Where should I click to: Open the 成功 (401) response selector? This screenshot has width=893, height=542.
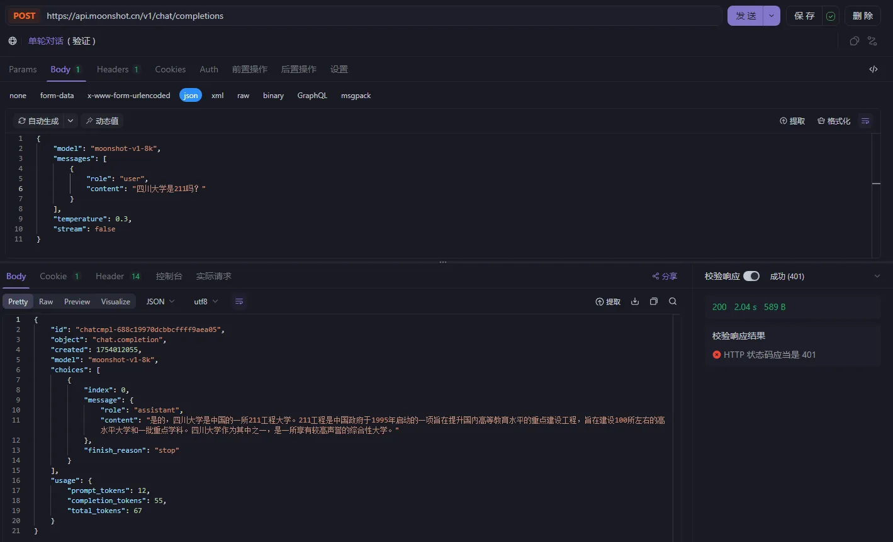pos(787,276)
